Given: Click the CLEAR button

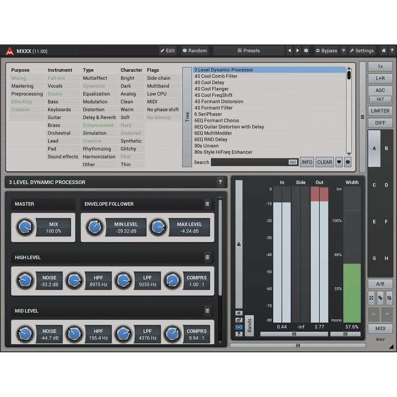Looking at the screenshot, I should point(324,162).
